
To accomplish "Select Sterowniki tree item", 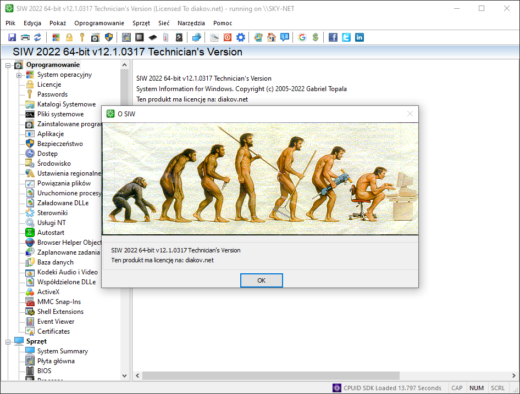I will [52, 213].
